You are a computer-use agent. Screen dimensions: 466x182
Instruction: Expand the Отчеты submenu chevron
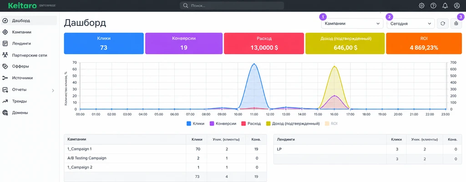[53, 91]
